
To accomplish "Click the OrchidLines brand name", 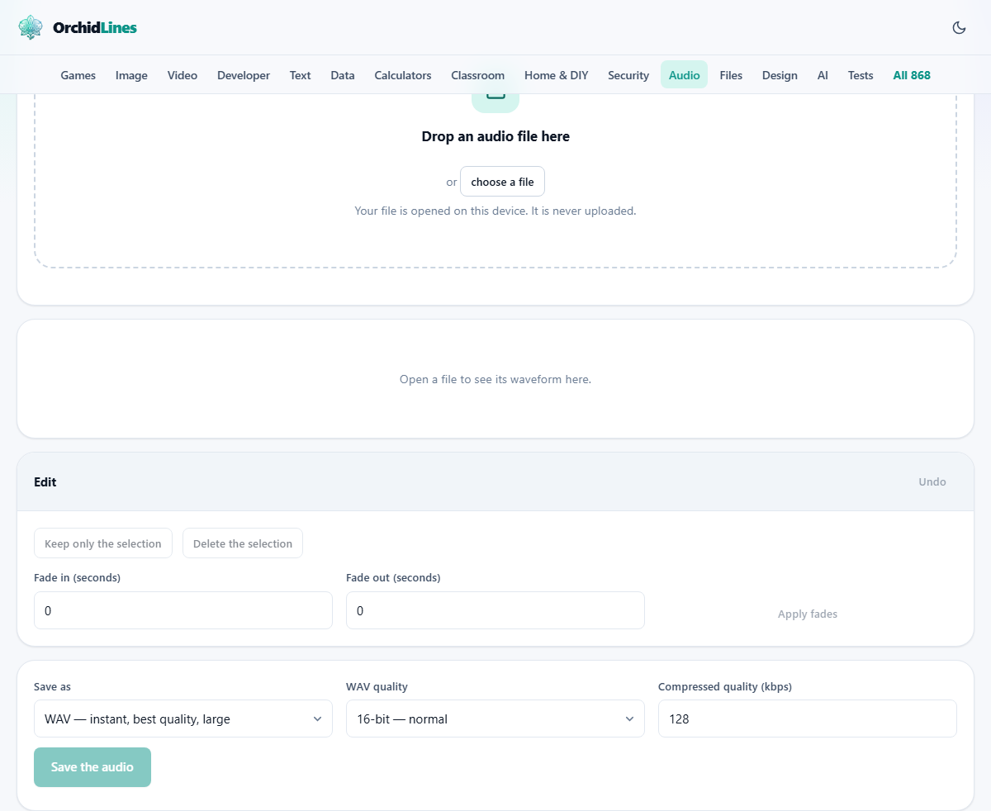I will coord(95,27).
